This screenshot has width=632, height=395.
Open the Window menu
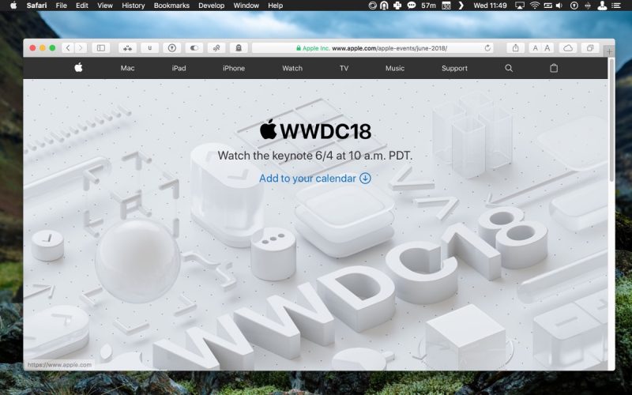[x=246, y=6]
